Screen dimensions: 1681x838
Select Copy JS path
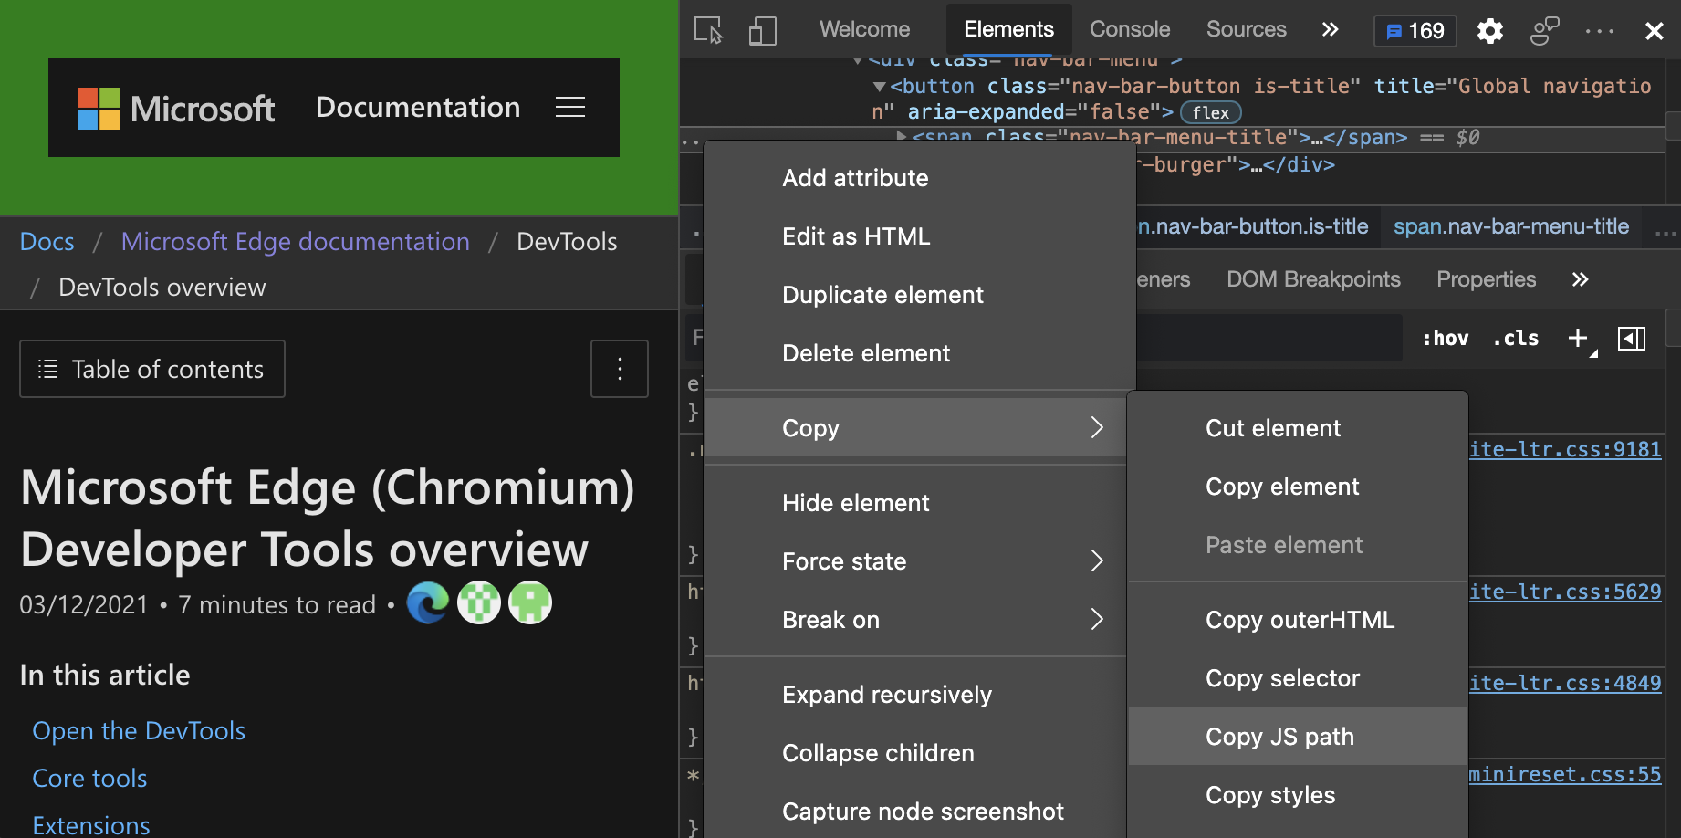pos(1298,736)
